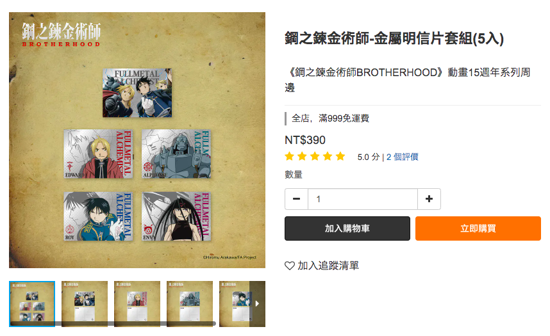Viewport: 550px width, 336px height.
Task: Advance thumbnails with the right arrow
Action: click(258, 304)
